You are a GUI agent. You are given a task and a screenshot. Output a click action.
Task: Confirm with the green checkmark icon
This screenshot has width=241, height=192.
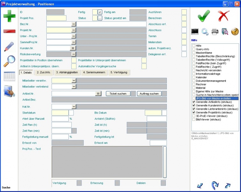204,16
